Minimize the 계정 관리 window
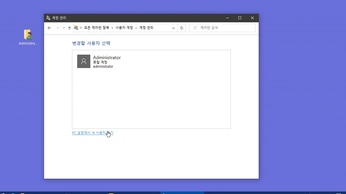 (x=227, y=18)
